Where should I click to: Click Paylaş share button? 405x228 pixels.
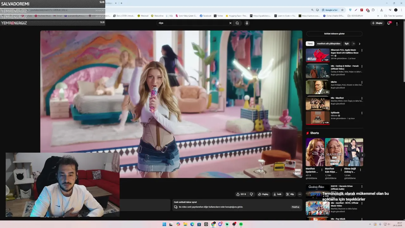tap(263, 194)
